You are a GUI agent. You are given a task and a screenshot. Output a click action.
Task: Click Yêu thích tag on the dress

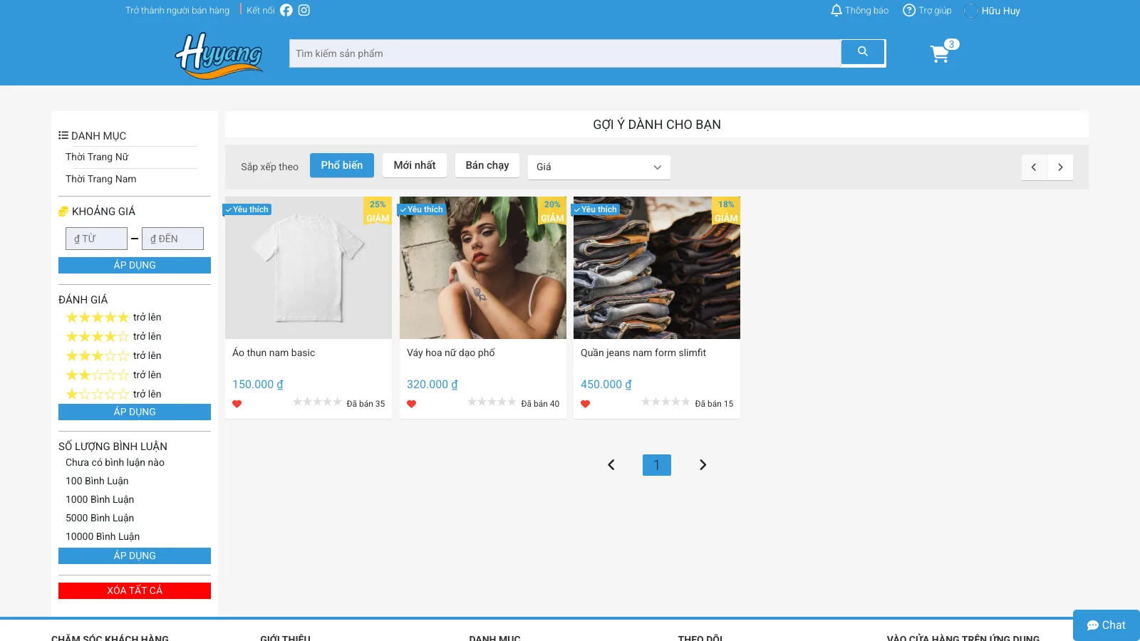[x=422, y=209]
